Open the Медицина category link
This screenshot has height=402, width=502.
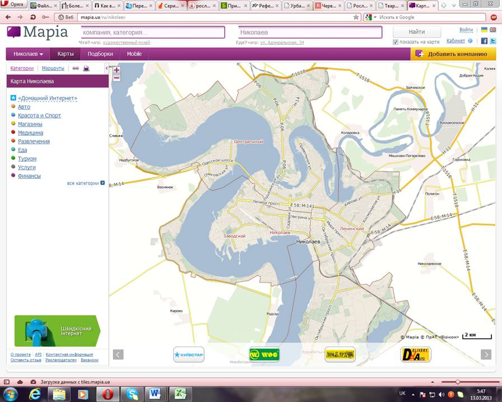point(30,133)
